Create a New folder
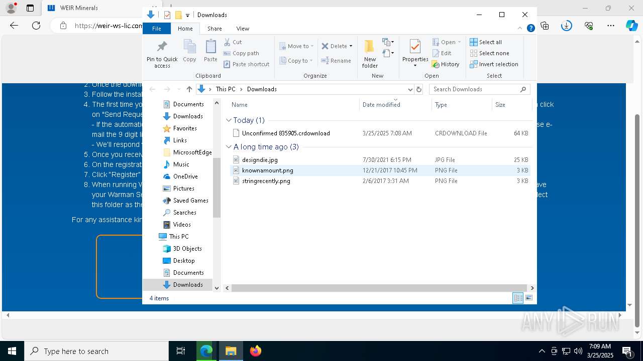Screen dimensions: 643x361 (x=370, y=54)
